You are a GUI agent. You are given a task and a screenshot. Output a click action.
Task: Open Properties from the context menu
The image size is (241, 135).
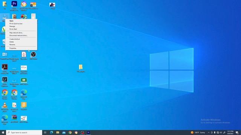coord(13,48)
